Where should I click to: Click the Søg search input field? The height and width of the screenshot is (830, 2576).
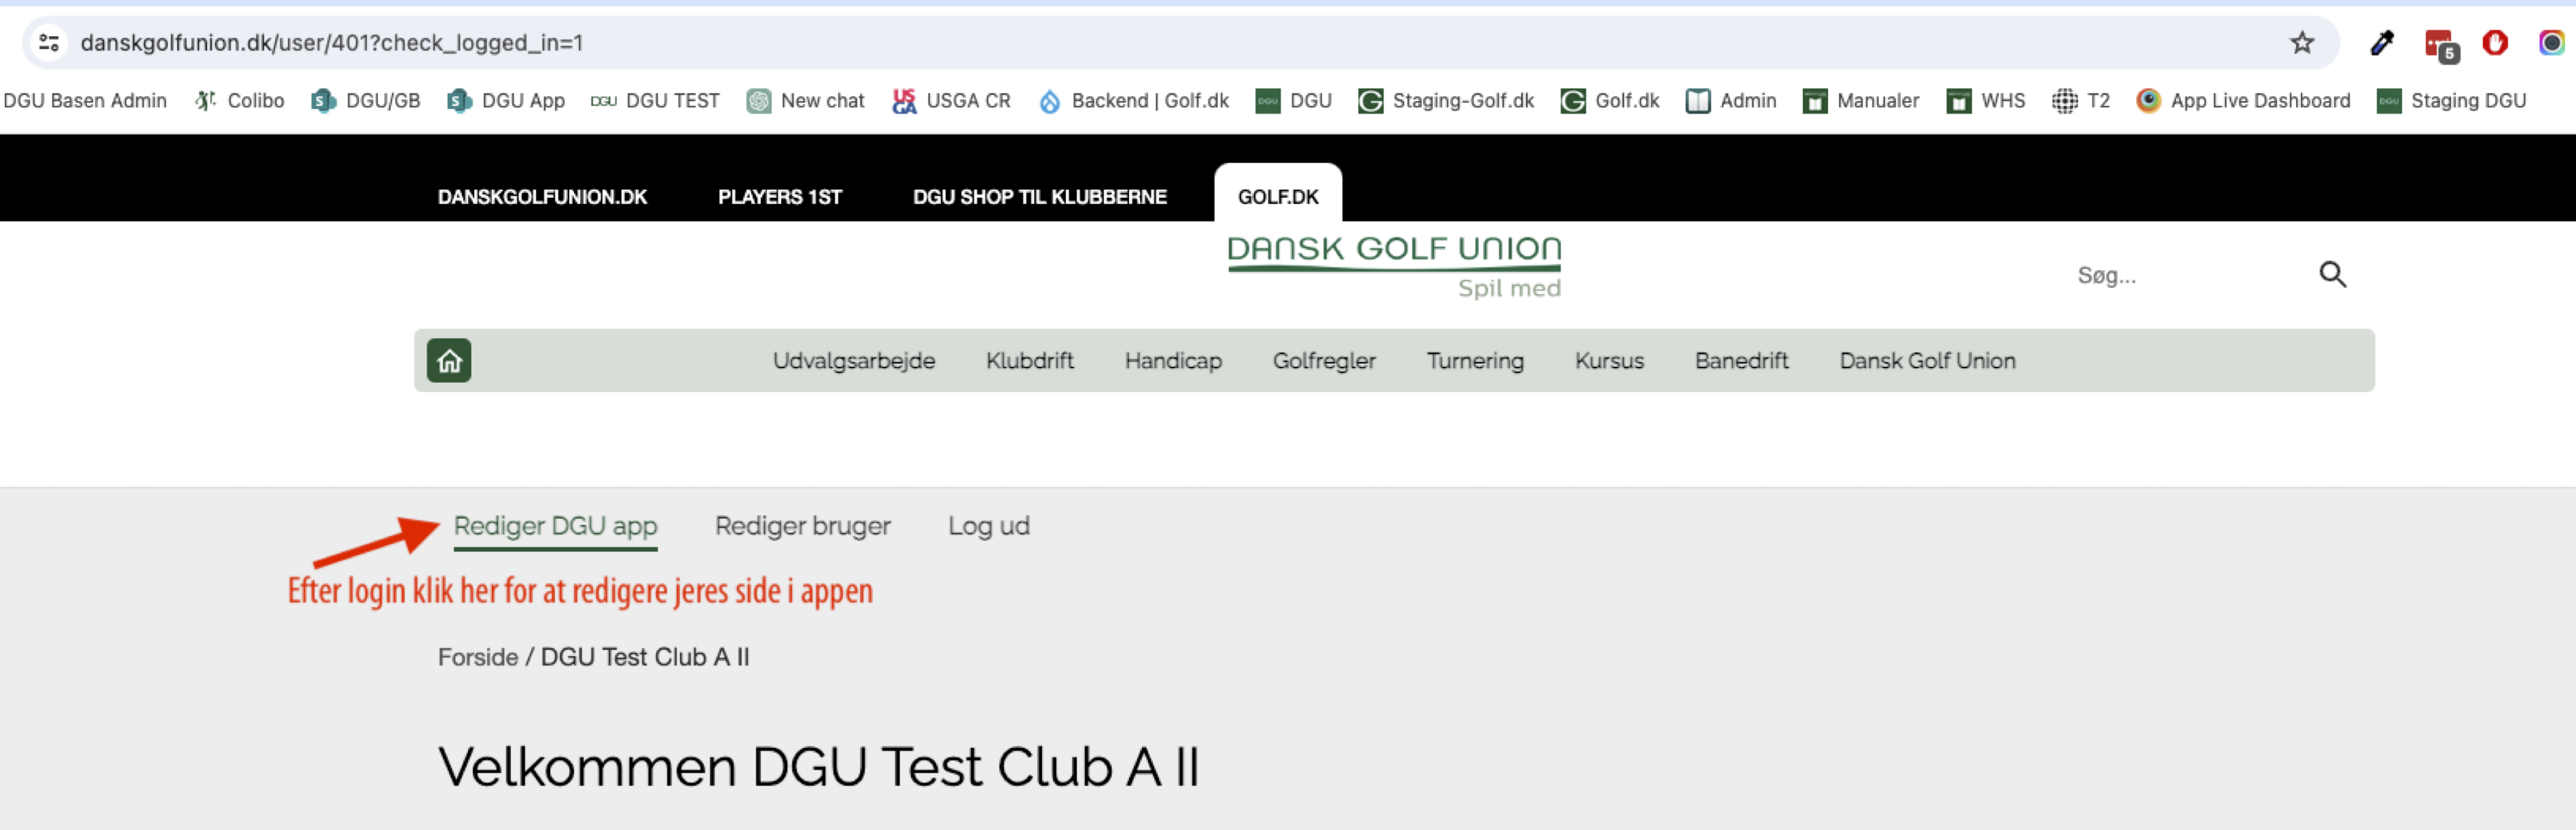tap(2180, 276)
